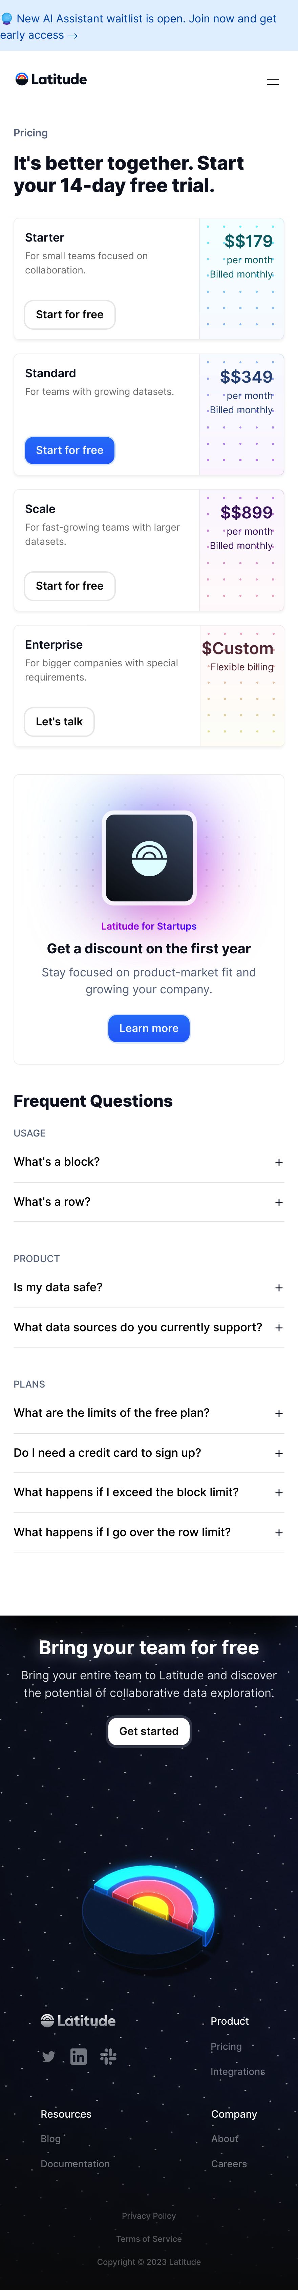Viewport: 298px width, 2290px height.
Task: Click the footer Latitude logo
Action: [x=78, y=2021]
